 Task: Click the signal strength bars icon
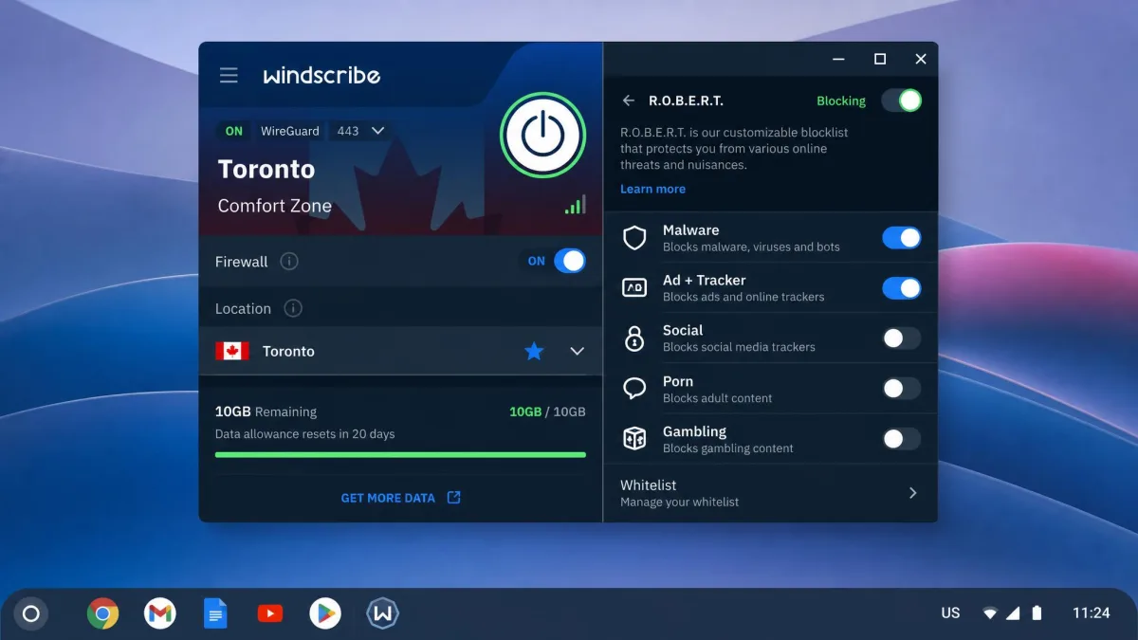[x=576, y=205]
